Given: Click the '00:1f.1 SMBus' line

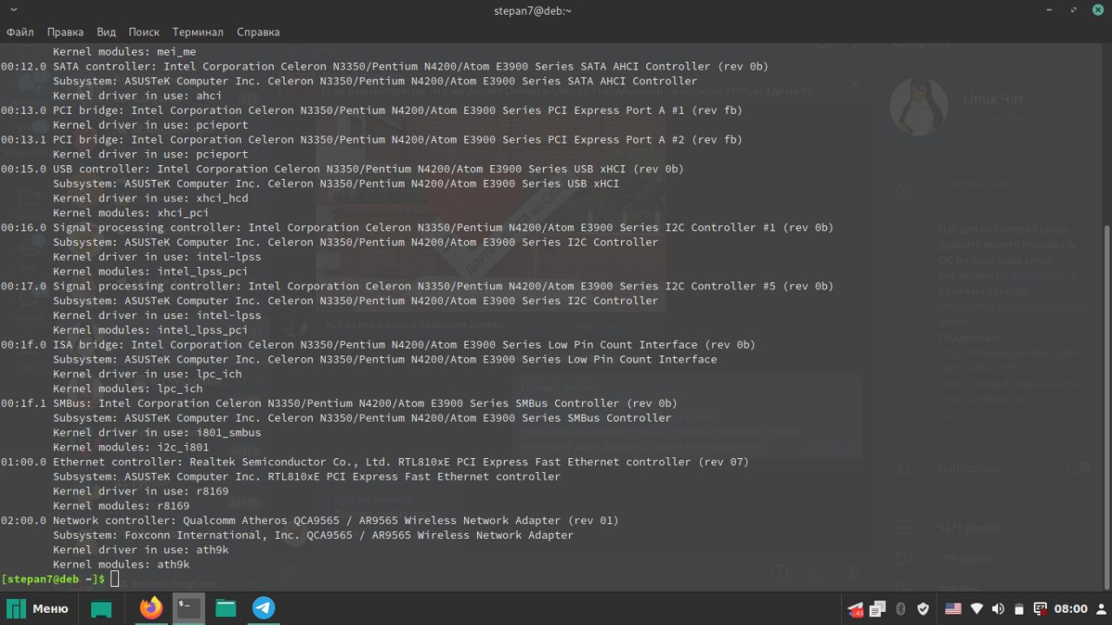Looking at the screenshot, I should coord(339,403).
